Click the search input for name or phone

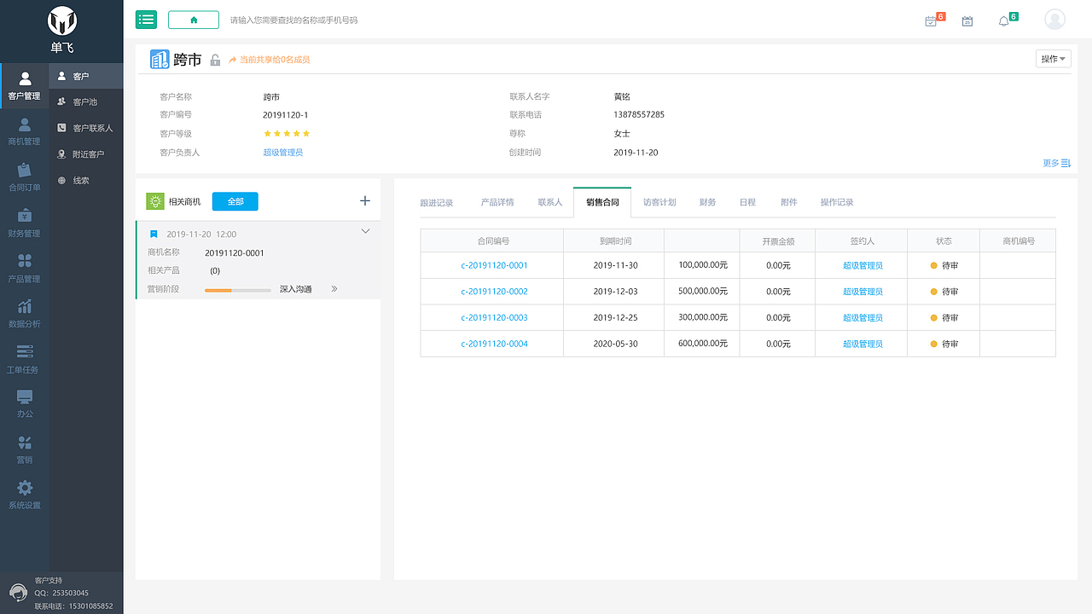tap(341, 19)
